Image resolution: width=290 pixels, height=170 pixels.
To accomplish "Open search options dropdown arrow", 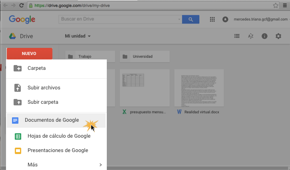I will click(x=179, y=19).
